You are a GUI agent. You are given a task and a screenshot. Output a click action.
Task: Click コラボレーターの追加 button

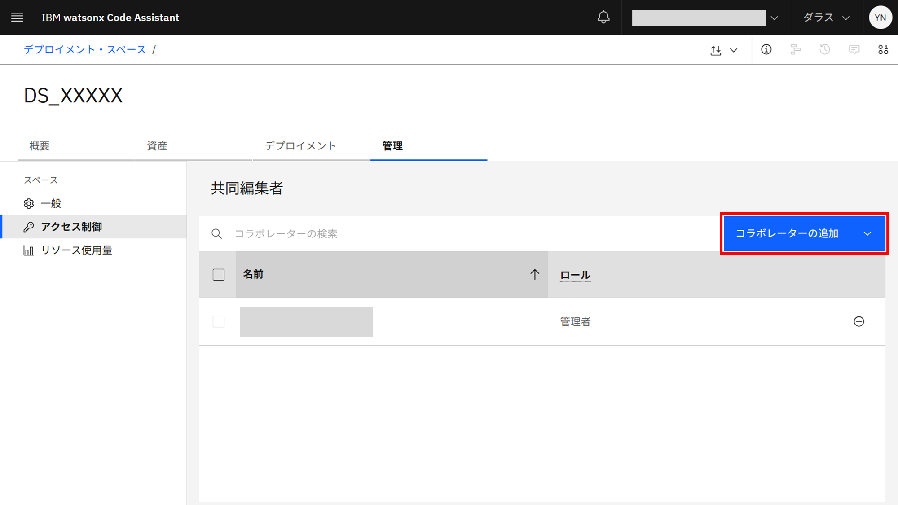tap(787, 233)
